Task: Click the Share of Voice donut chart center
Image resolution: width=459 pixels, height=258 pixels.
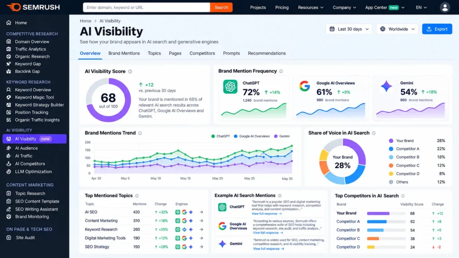Action: point(342,161)
